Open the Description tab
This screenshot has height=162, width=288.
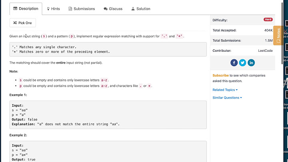tap(26, 9)
